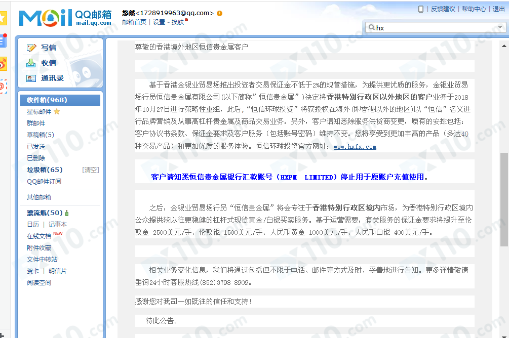Click the vertical scrollbar thumb

coord(504,199)
